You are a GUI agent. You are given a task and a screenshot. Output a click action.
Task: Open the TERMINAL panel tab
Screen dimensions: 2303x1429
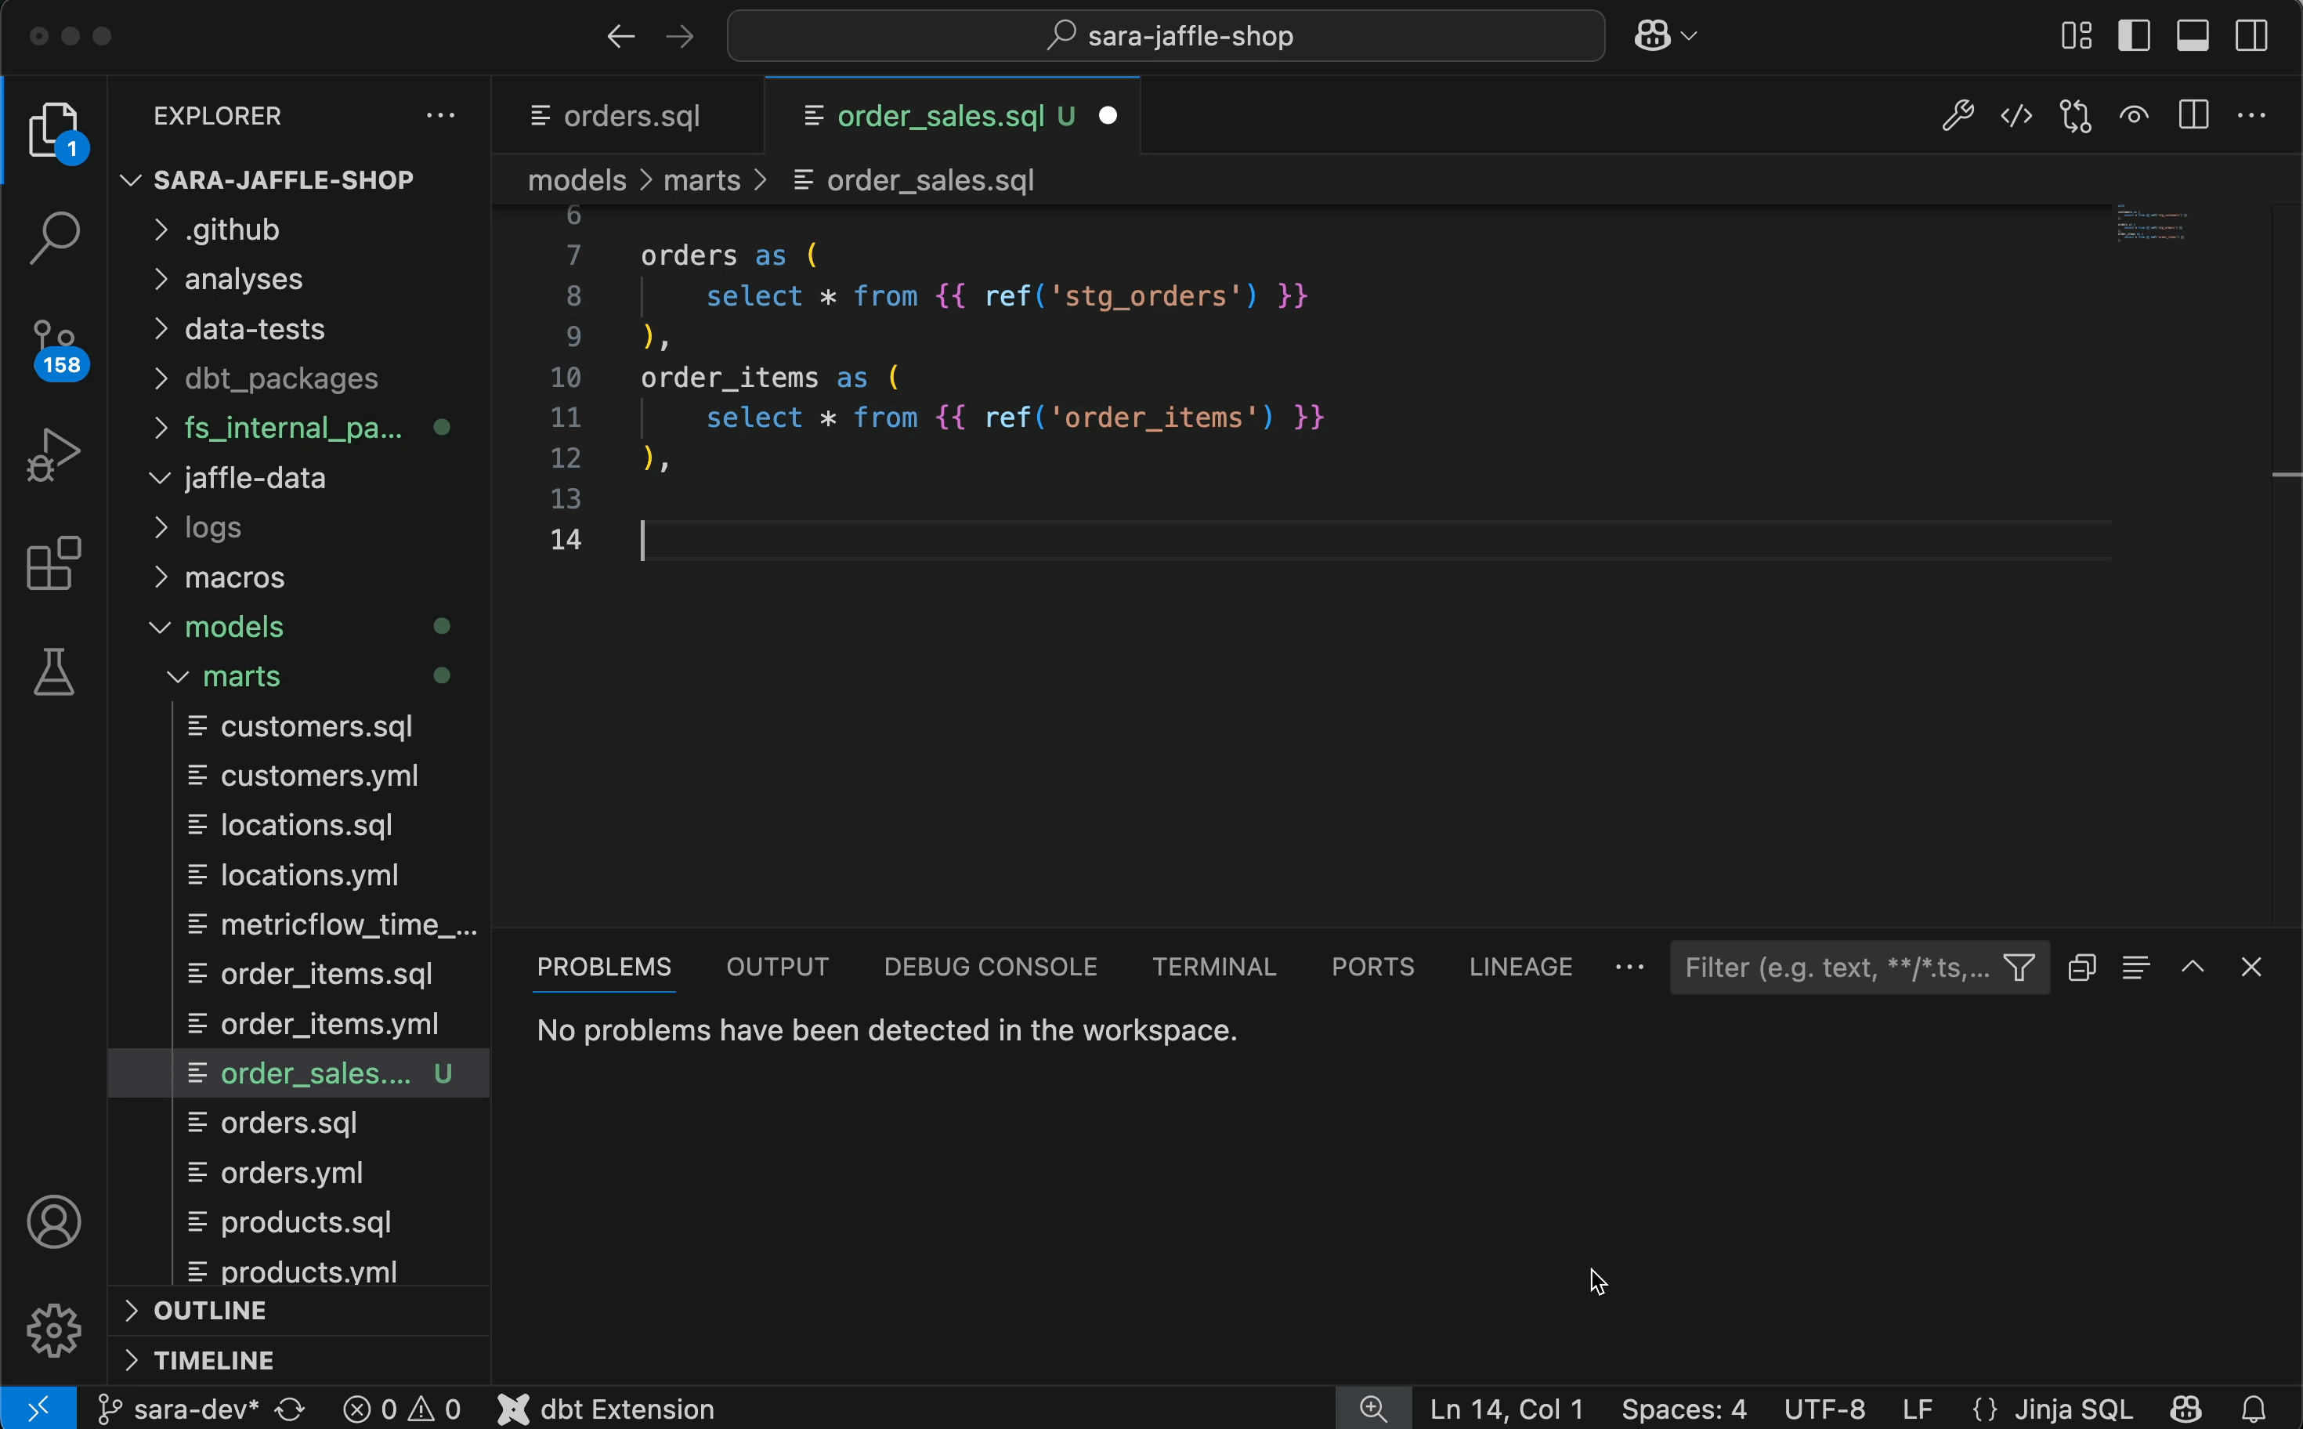(x=1213, y=967)
